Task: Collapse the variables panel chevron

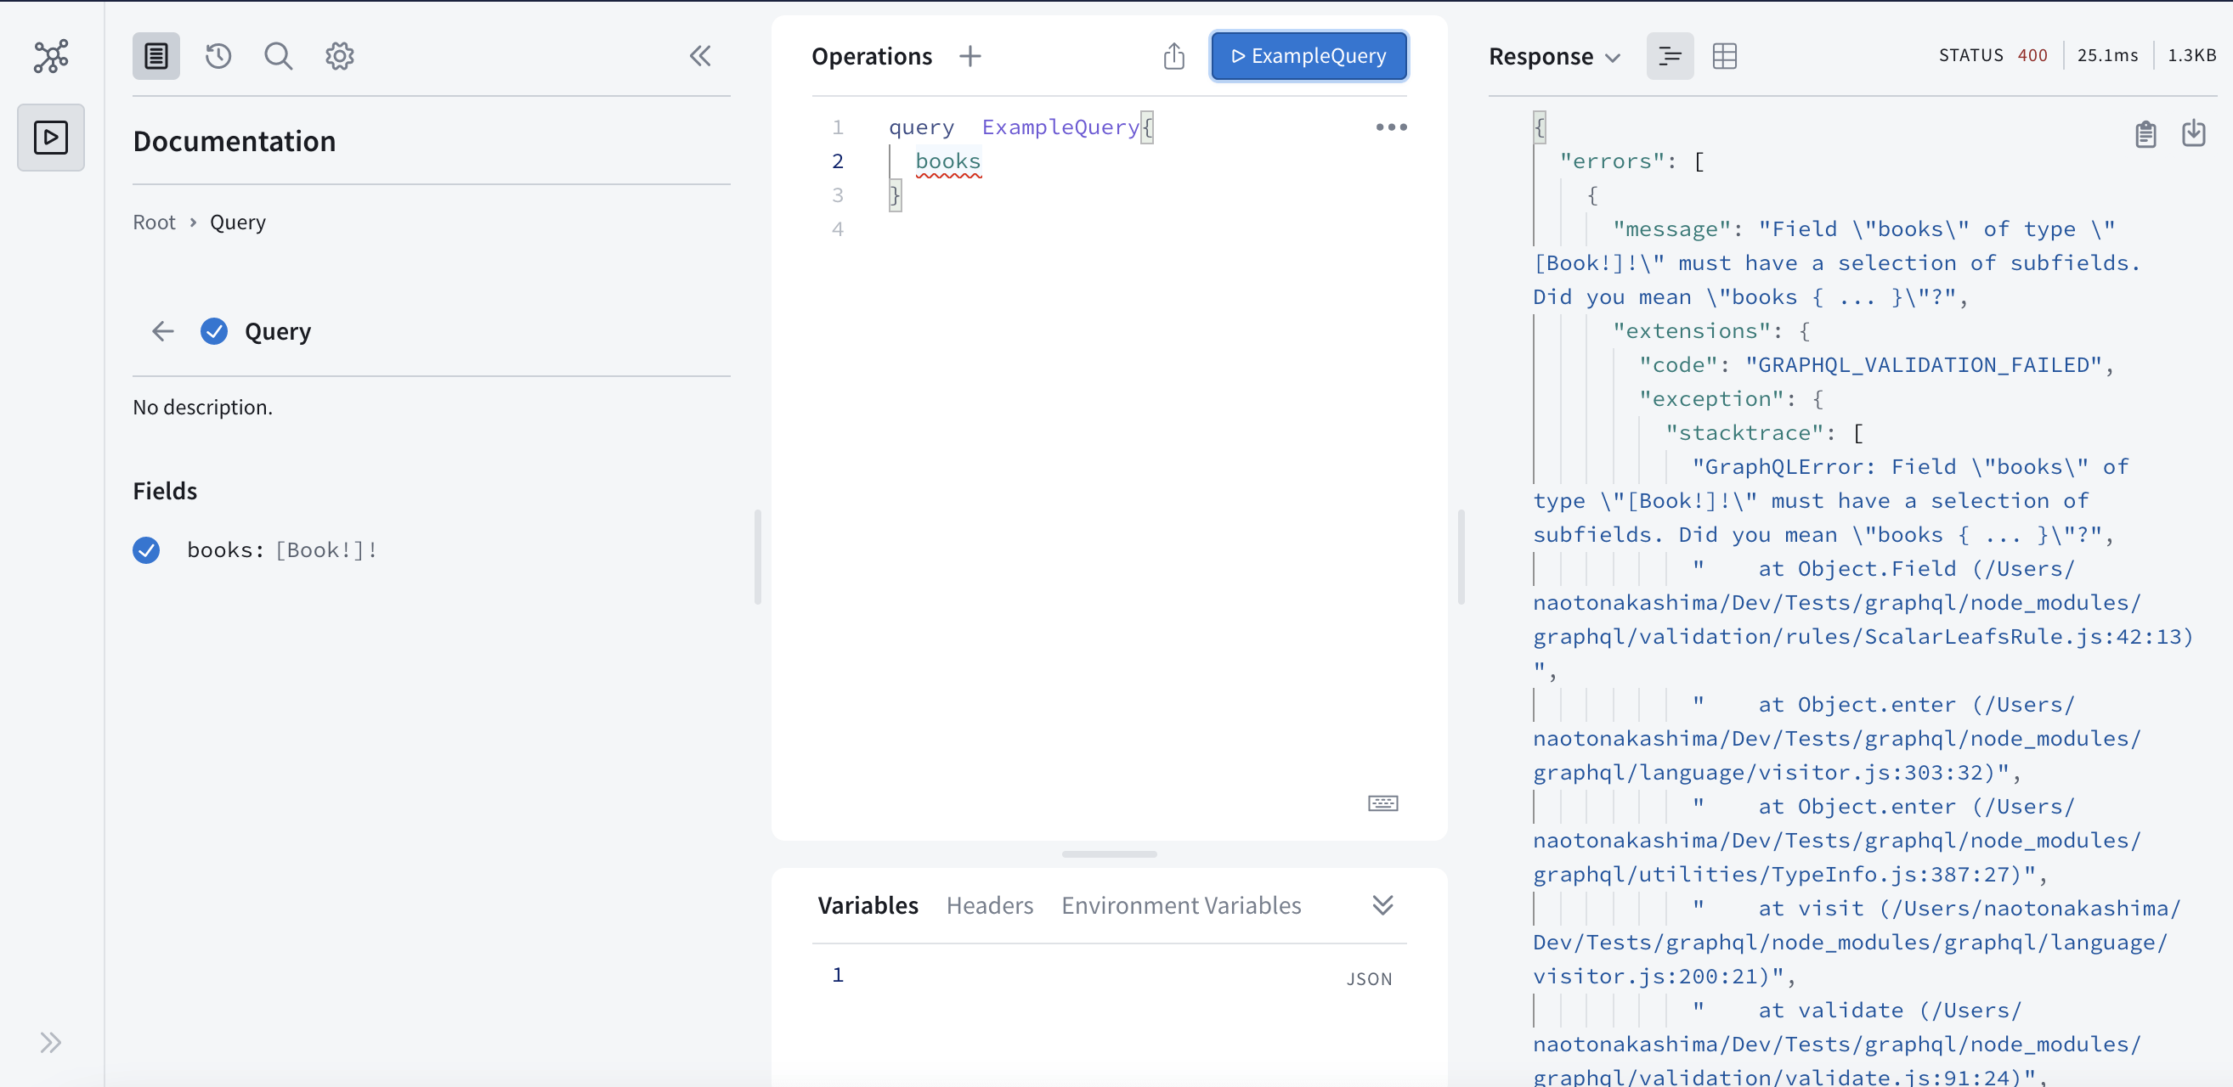Action: (x=1382, y=905)
